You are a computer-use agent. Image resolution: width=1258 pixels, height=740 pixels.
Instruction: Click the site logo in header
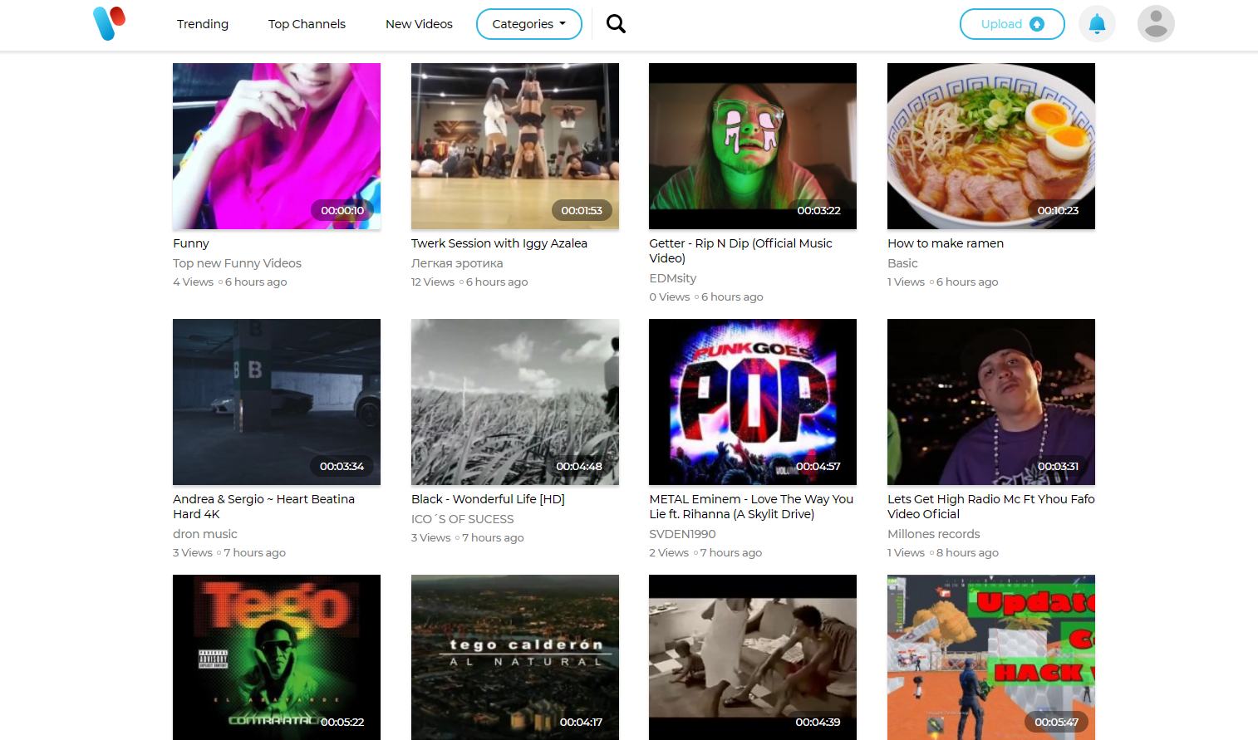(x=109, y=23)
